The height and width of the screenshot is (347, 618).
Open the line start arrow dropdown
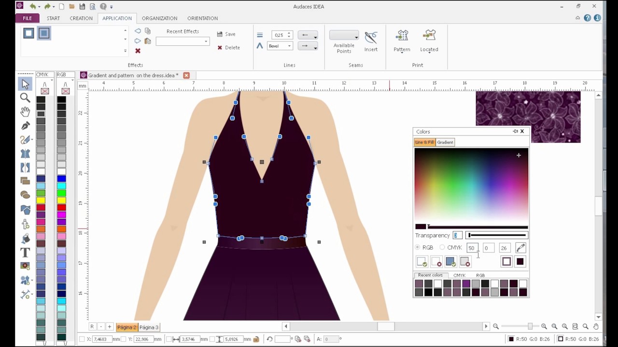[308, 35]
